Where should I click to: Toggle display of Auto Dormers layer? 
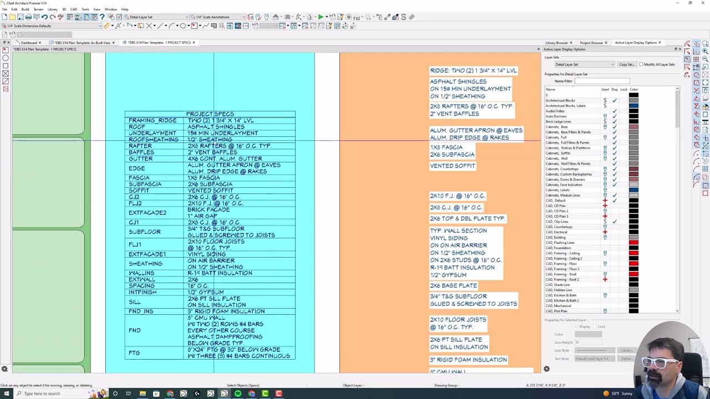614,116
